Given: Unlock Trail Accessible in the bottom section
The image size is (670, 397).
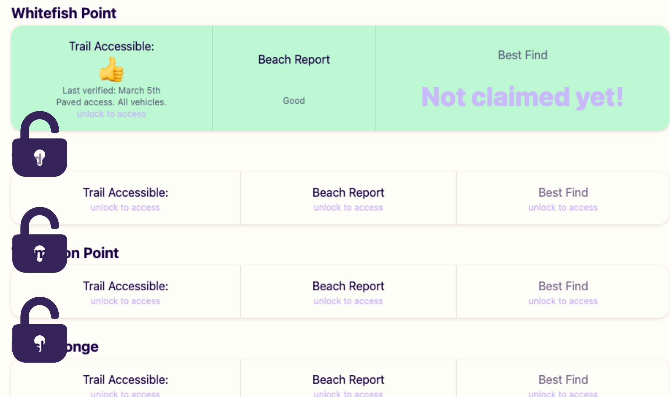Looking at the screenshot, I should [x=125, y=394].
